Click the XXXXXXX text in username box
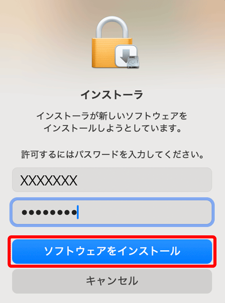This screenshot has width=225, height=303. [x=49, y=181]
